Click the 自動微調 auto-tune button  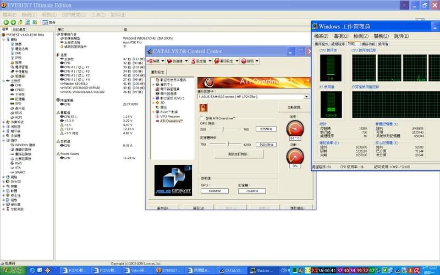pyautogui.click(x=294, y=107)
